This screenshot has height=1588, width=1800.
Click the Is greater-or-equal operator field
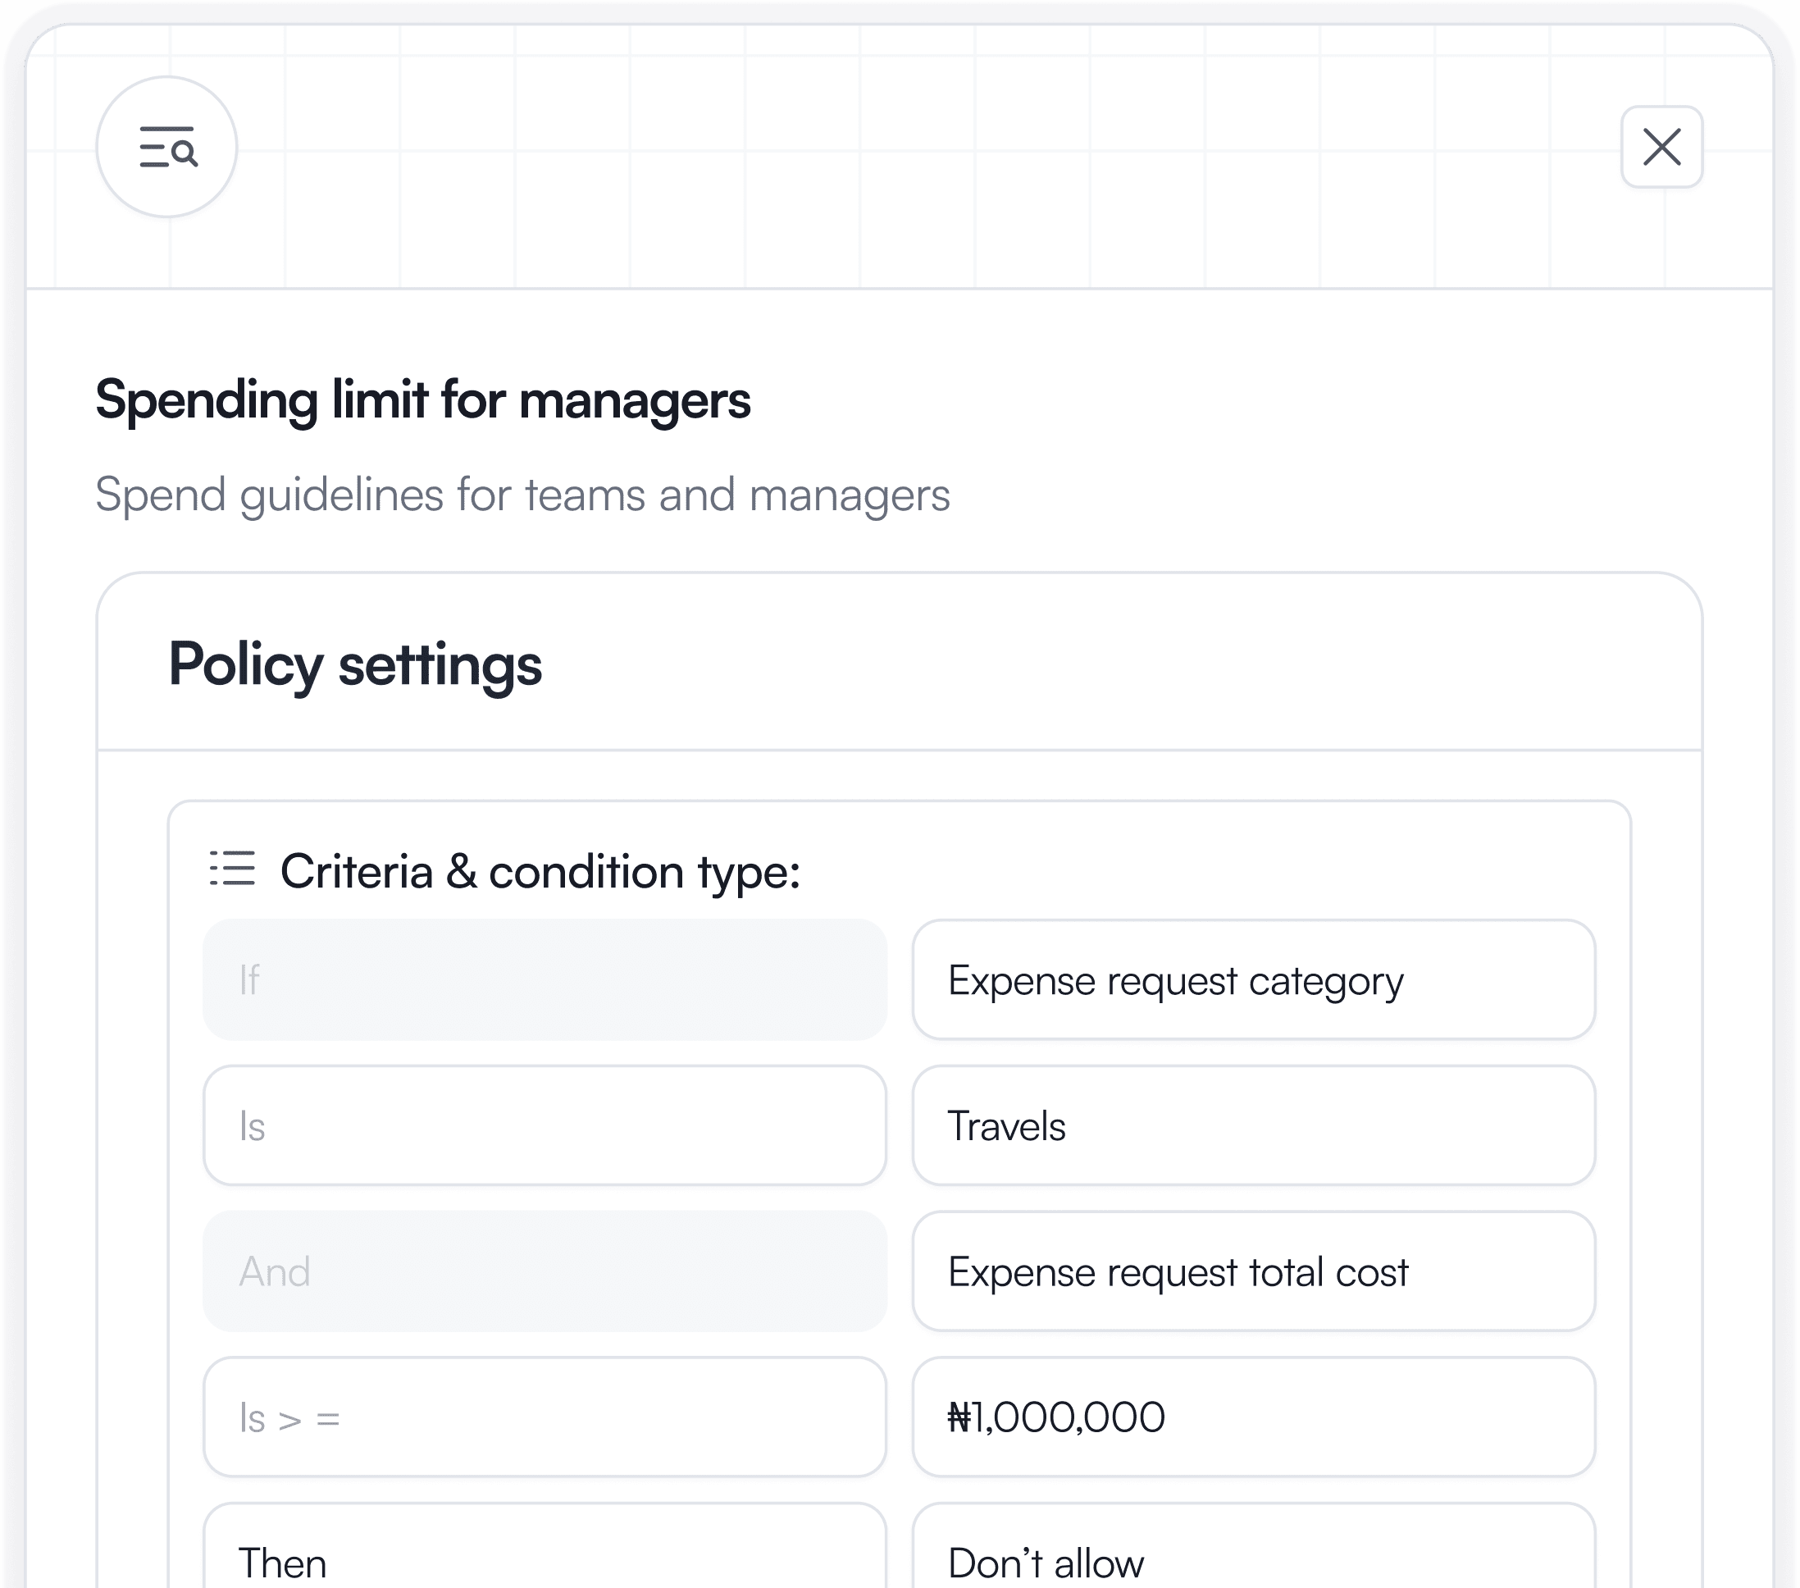coord(545,1417)
